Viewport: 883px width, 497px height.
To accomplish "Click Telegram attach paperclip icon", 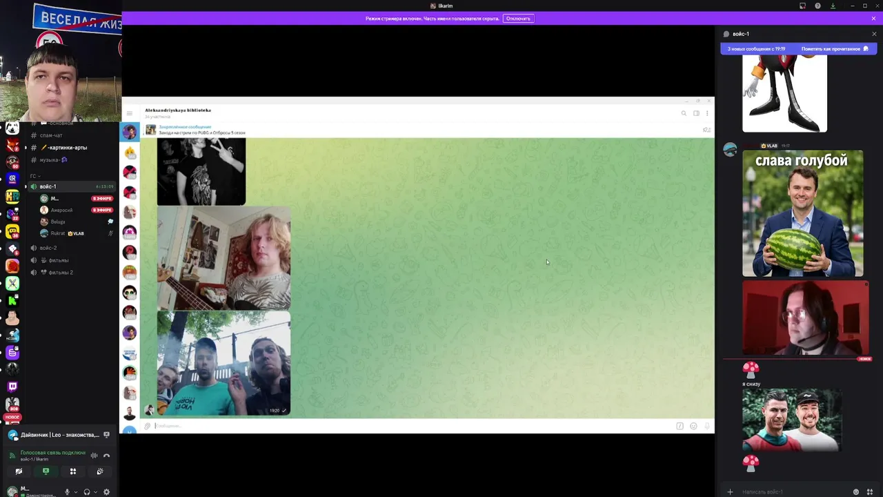I will pos(147,426).
